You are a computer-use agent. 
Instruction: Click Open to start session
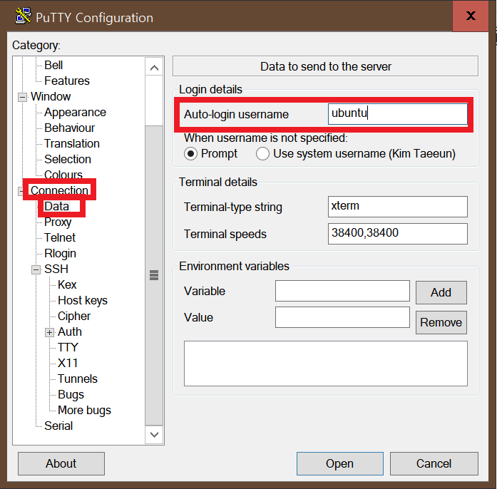tap(340, 463)
